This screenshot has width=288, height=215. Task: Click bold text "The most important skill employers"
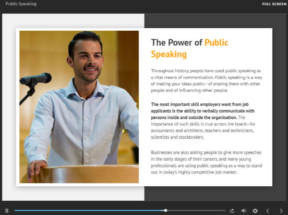pos(203,111)
